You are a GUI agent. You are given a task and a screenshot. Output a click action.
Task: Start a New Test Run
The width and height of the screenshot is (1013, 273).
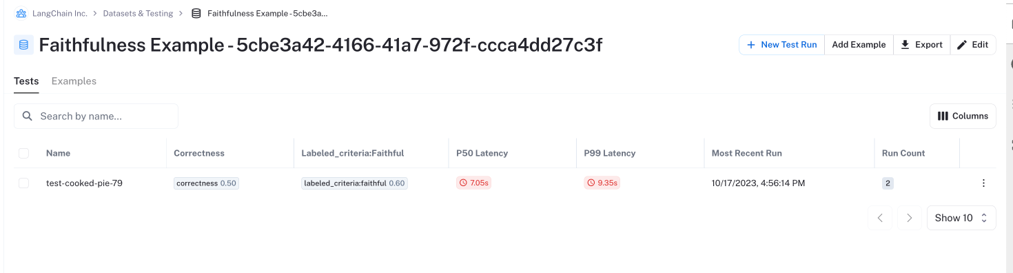781,45
